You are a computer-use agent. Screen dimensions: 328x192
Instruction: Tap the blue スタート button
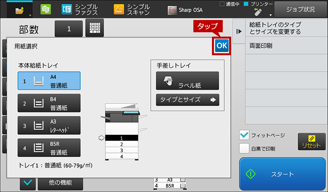coord(282,173)
